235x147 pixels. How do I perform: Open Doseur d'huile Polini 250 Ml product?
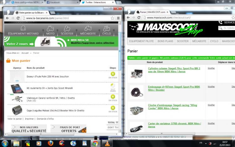coord(48,76)
